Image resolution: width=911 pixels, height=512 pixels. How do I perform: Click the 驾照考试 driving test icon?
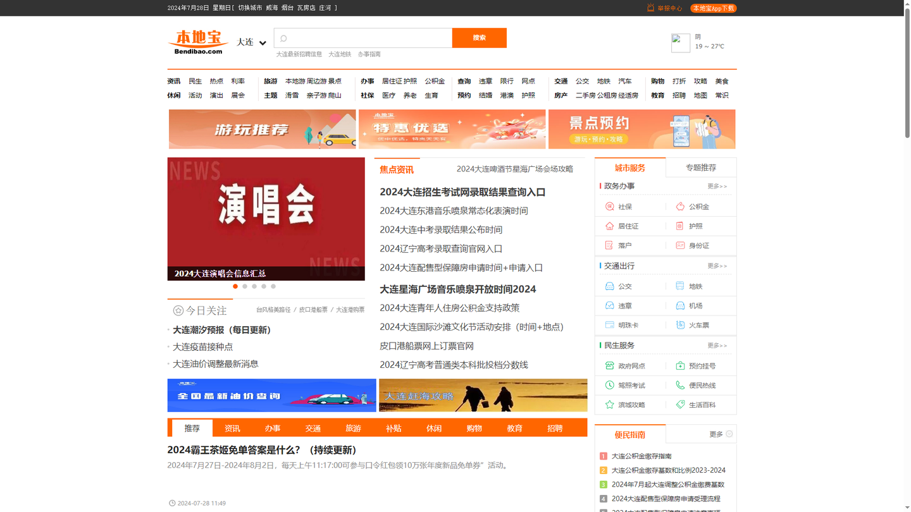point(610,385)
